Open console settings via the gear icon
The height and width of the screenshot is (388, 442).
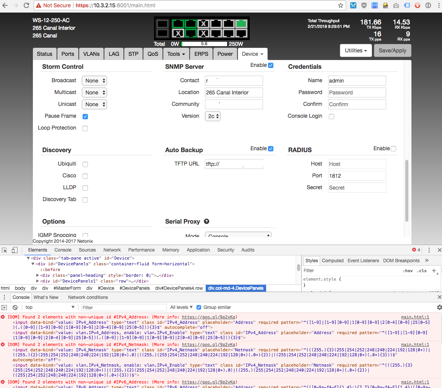(439, 307)
